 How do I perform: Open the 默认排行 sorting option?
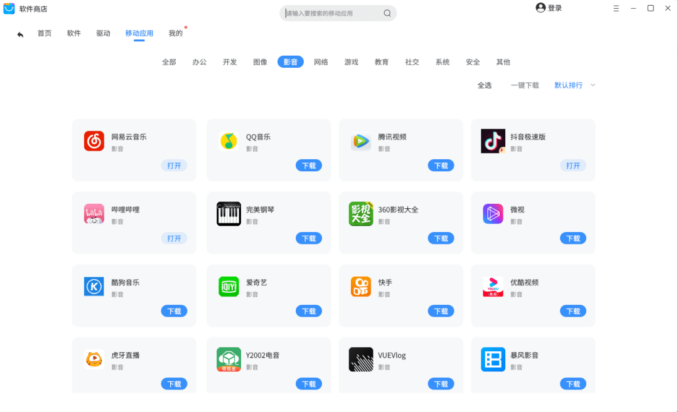click(x=568, y=85)
